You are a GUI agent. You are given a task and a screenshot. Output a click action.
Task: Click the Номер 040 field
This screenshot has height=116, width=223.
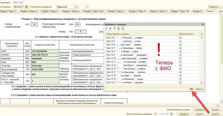point(81,32)
